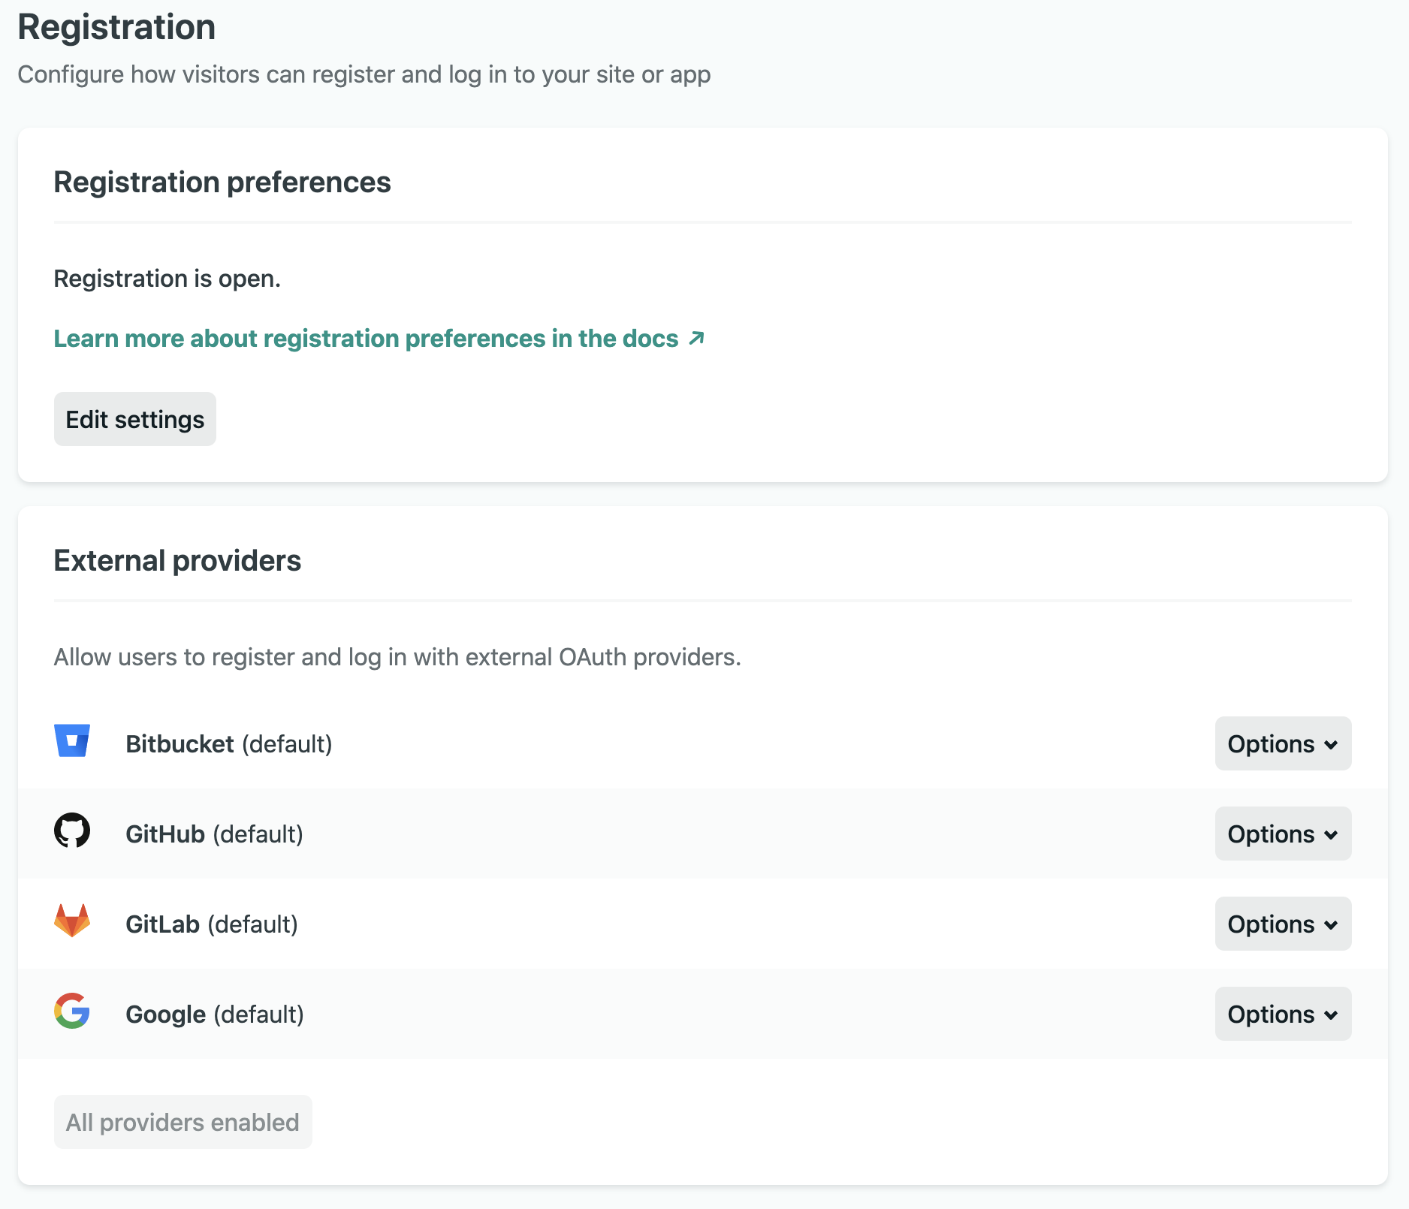Click the external link arrow after docs link
This screenshot has height=1209, width=1409.
[x=696, y=338]
